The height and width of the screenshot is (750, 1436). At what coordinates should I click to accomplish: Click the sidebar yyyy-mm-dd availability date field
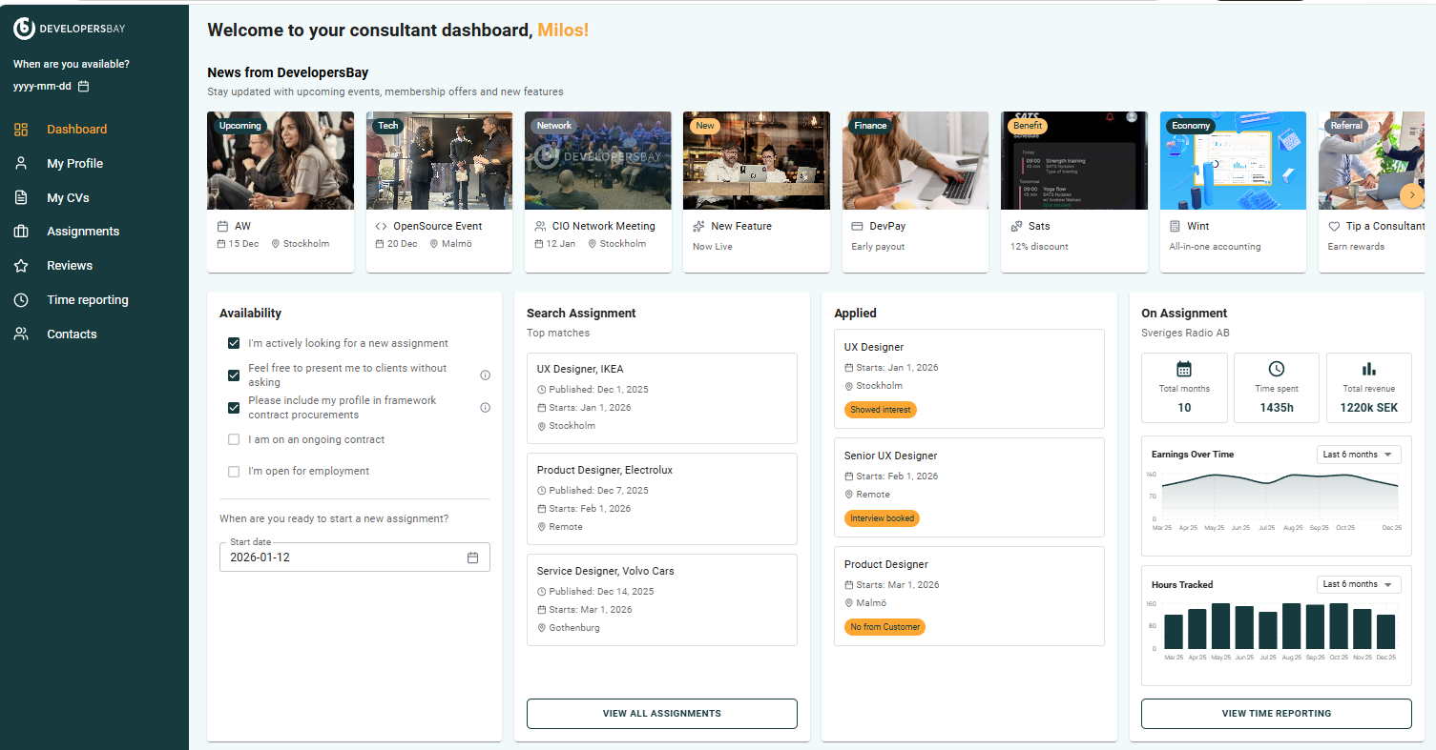click(52, 86)
